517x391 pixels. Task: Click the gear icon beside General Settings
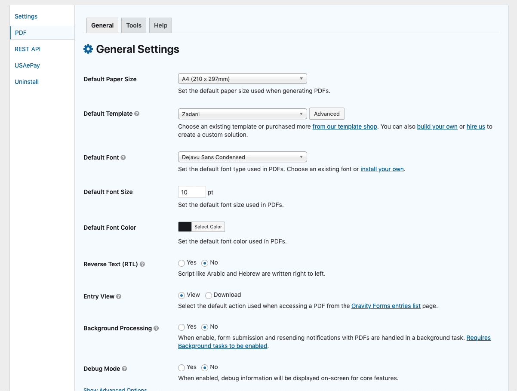[88, 49]
